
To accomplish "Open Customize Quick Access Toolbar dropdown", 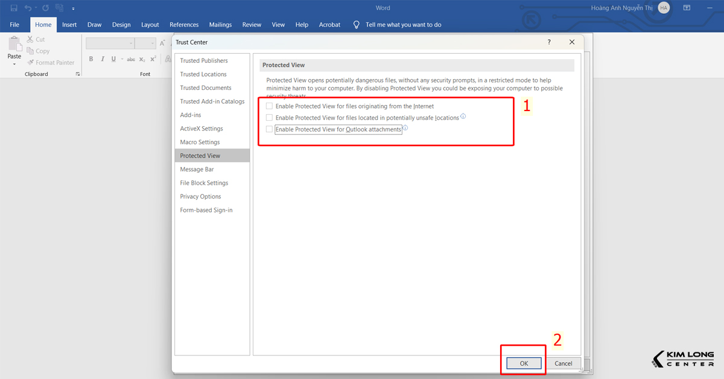I will pyautogui.click(x=74, y=8).
